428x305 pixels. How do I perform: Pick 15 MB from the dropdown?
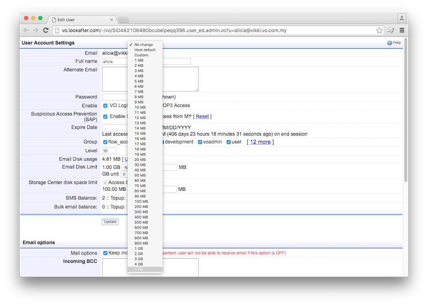click(145, 133)
